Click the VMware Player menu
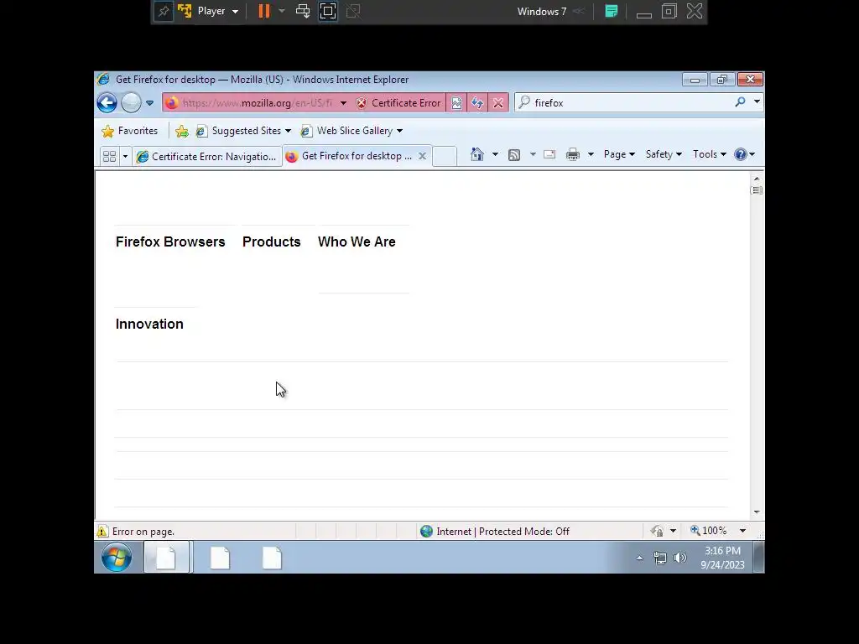Viewport: 859px width, 644px height. (x=218, y=11)
